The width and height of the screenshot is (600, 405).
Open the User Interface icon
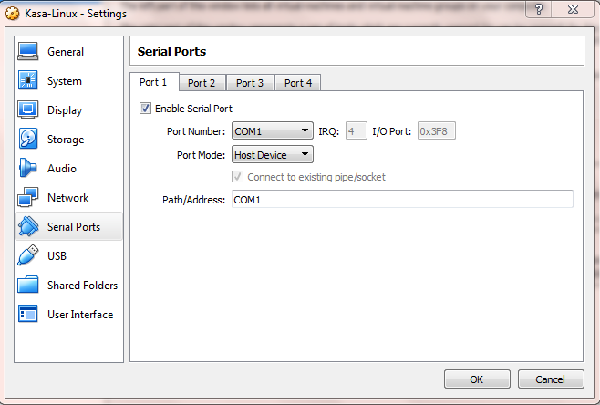28,315
